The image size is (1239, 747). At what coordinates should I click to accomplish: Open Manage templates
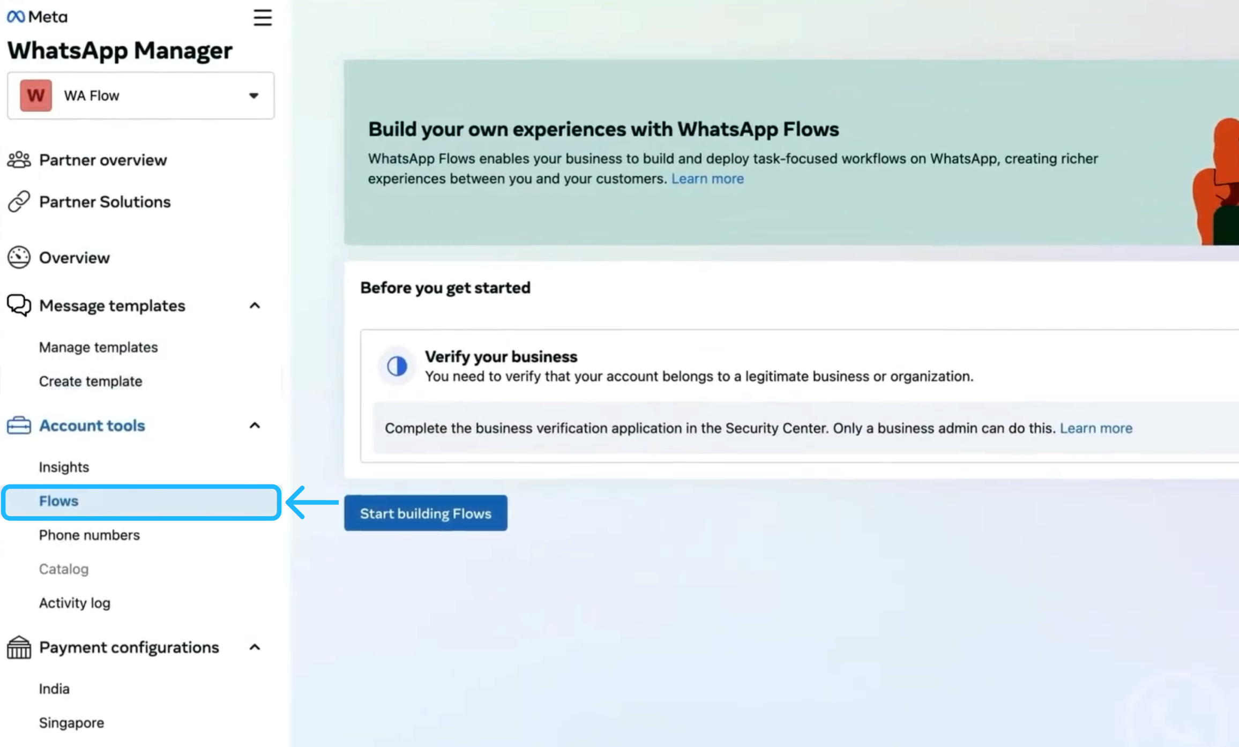pos(99,347)
